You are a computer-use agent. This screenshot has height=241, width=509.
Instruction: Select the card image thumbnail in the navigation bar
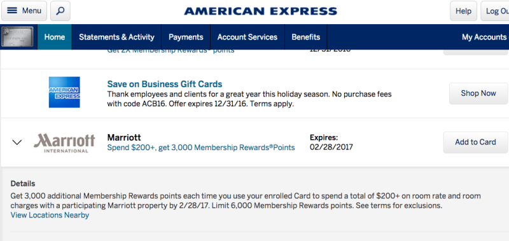pyautogui.click(x=17, y=37)
